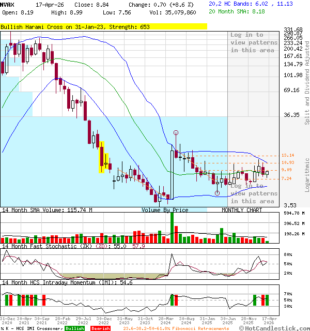The height and width of the screenshot is (331, 310).
Task: Click the Volume By Price label
Action: tap(165, 210)
